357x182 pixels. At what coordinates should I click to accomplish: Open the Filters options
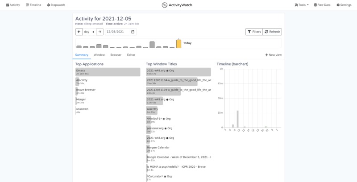tap(254, 32)
